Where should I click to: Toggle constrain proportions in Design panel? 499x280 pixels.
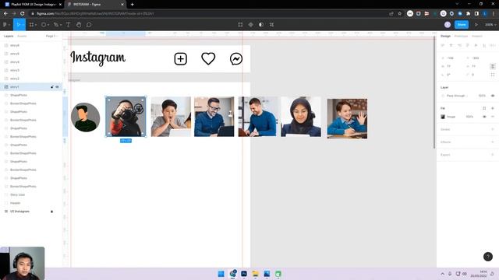pos(493,66)
